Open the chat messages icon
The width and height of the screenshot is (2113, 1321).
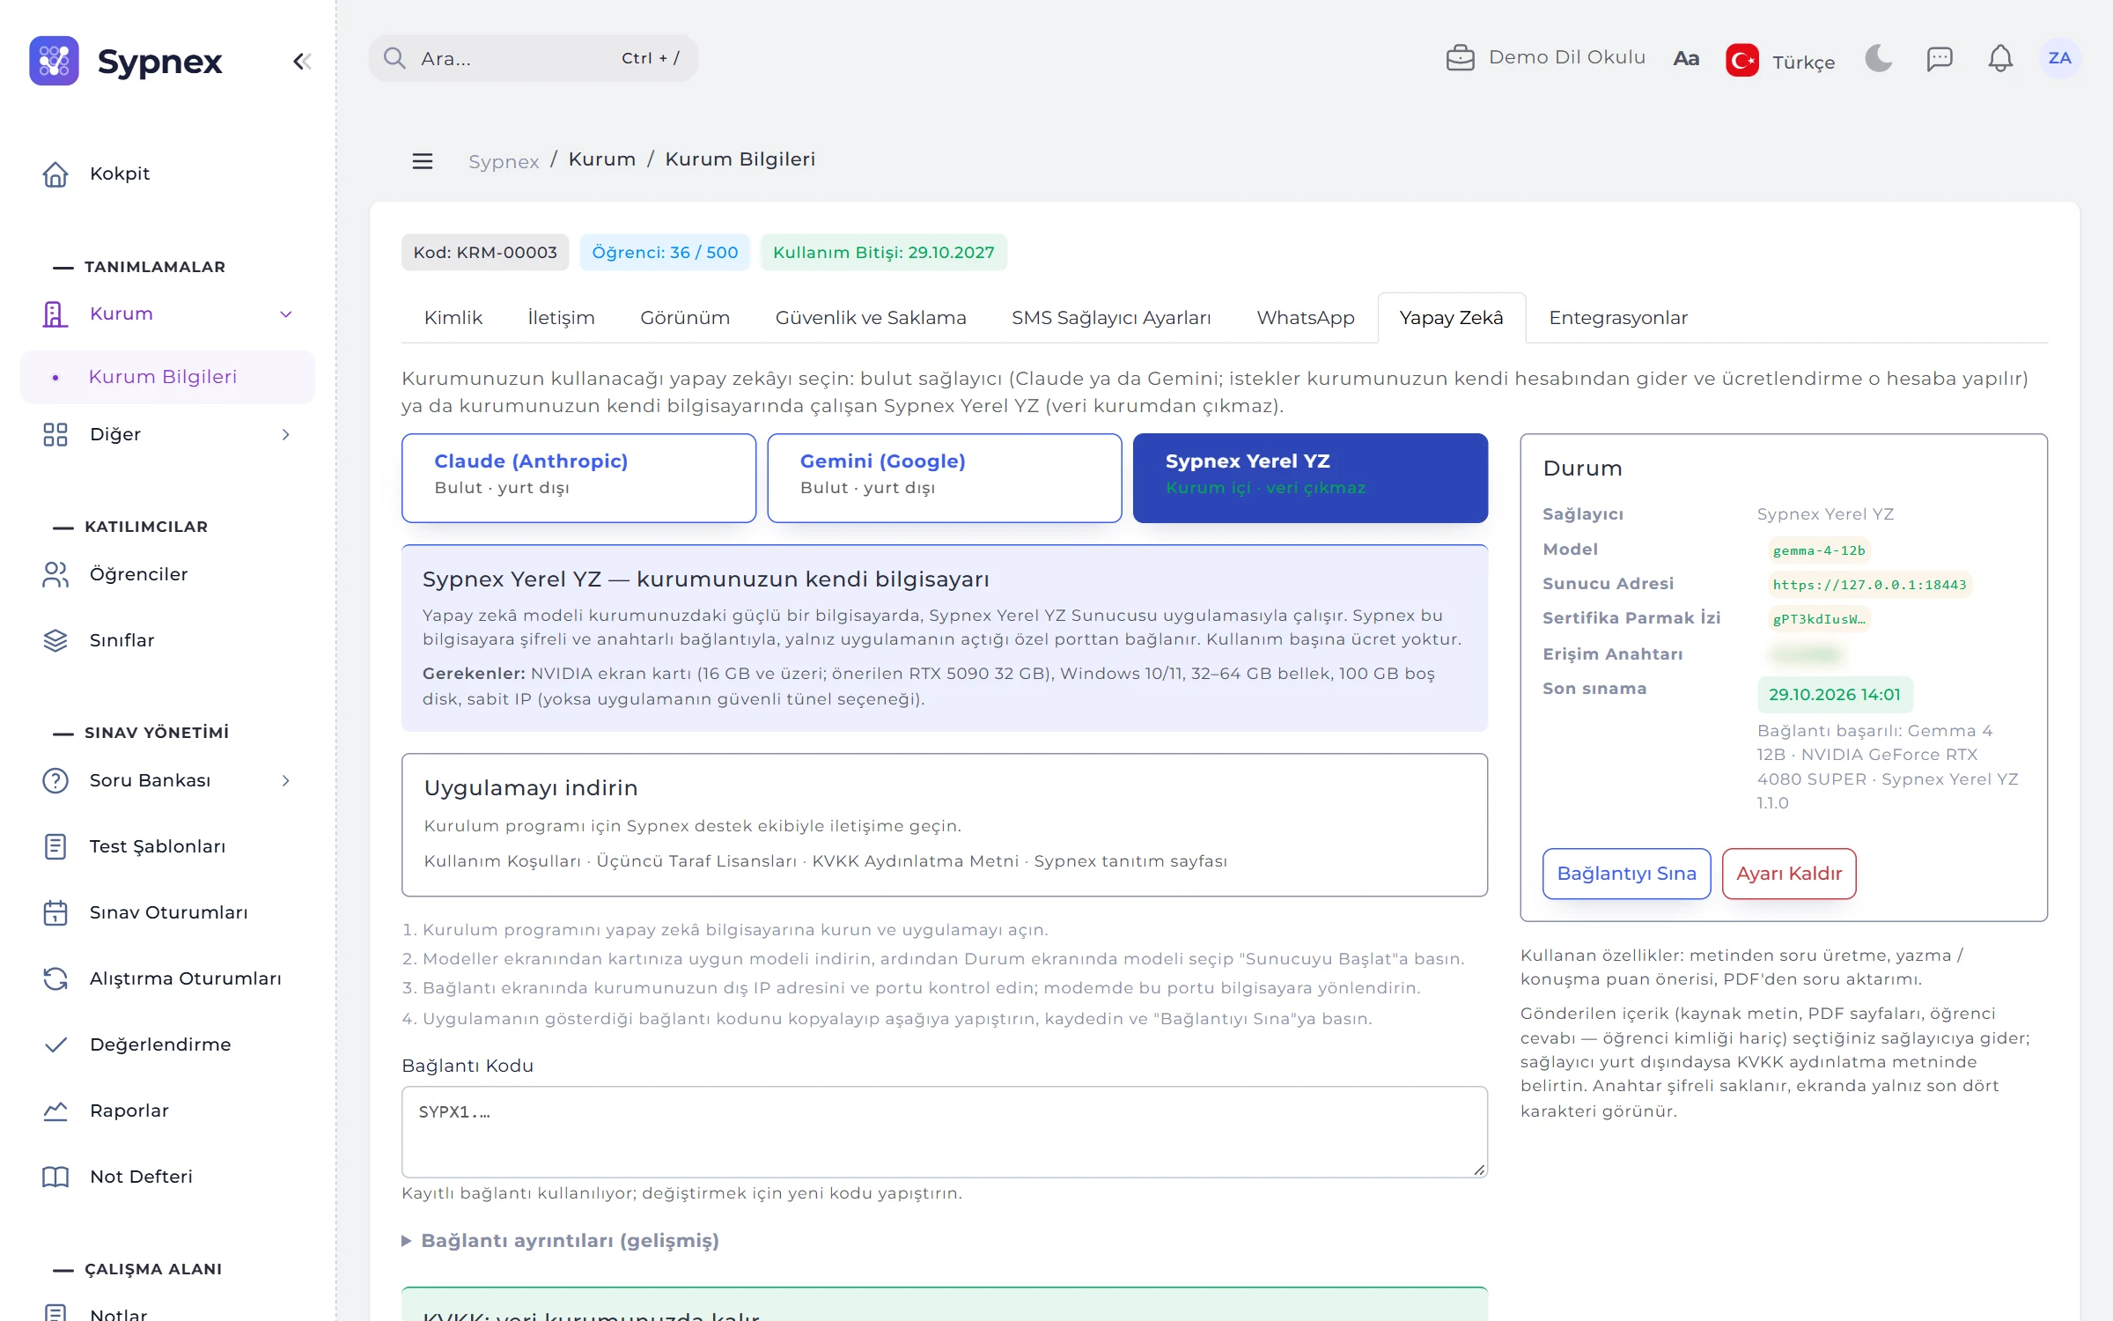(x=1940, y=59)
